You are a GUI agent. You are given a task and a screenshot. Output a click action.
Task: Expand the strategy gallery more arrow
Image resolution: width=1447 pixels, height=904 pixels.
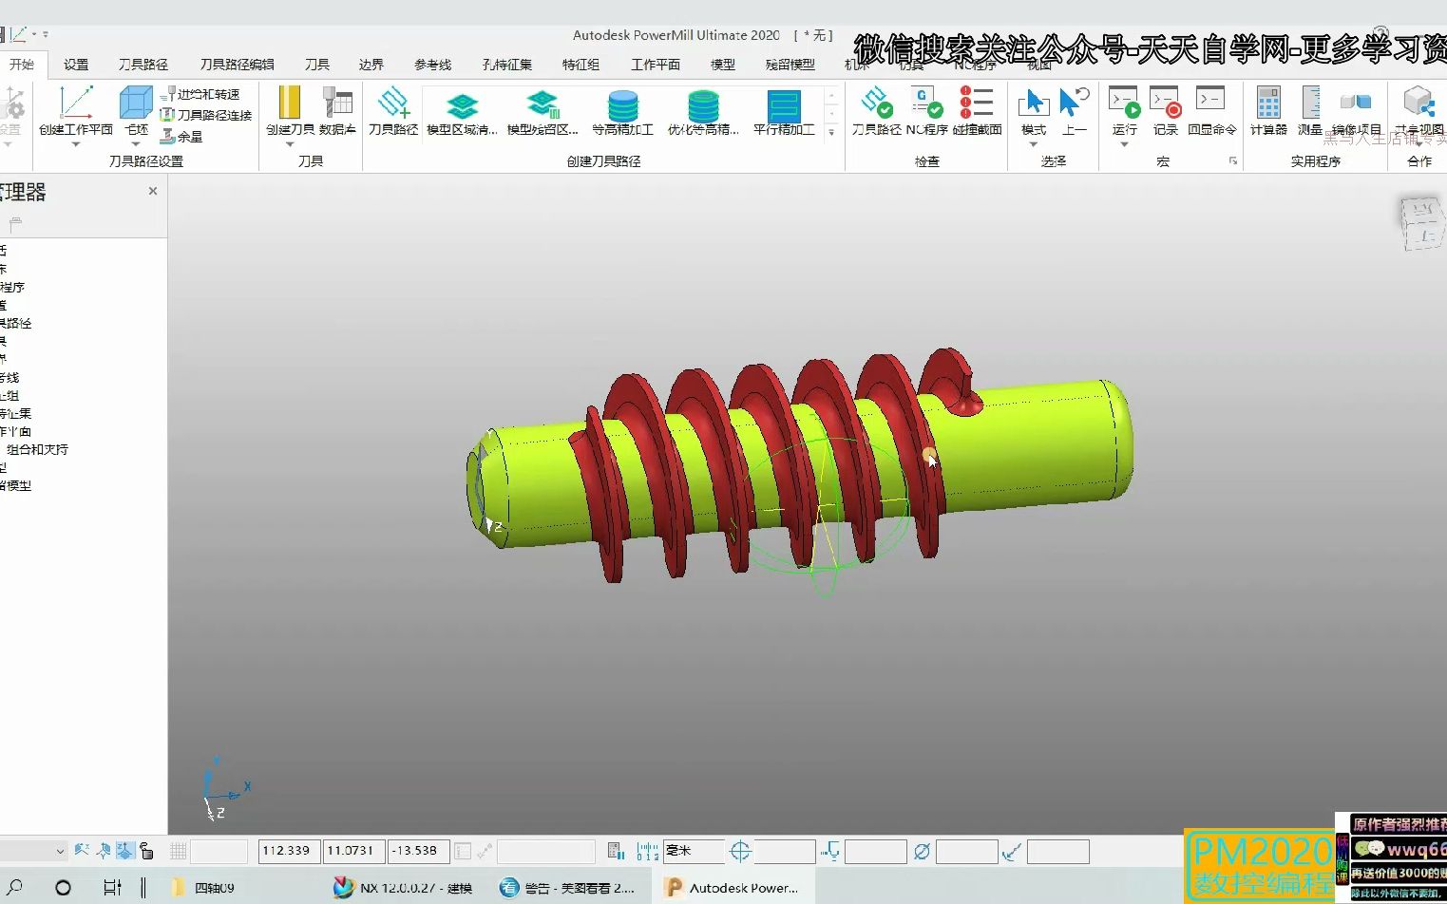pos(832,132)
